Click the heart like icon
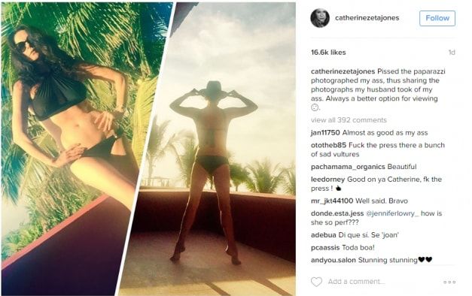This screenshot has width=472, height=296. tap(316, 282)
